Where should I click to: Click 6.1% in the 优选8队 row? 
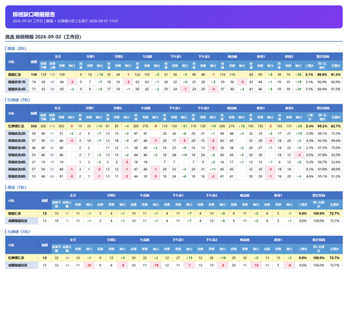click(310, 170)
